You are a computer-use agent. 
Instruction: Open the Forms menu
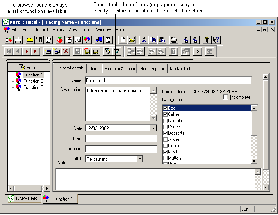[58, 30]
